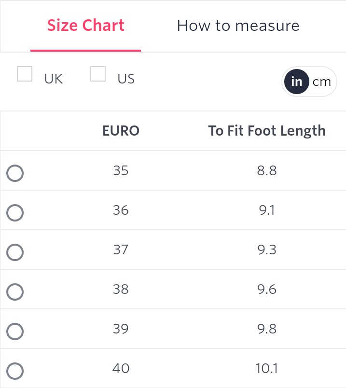Image resolution: width=346 pixels, height=388 pixels.
Task: Click the 8.8 foot length value
Action: [x=266, y=170]
